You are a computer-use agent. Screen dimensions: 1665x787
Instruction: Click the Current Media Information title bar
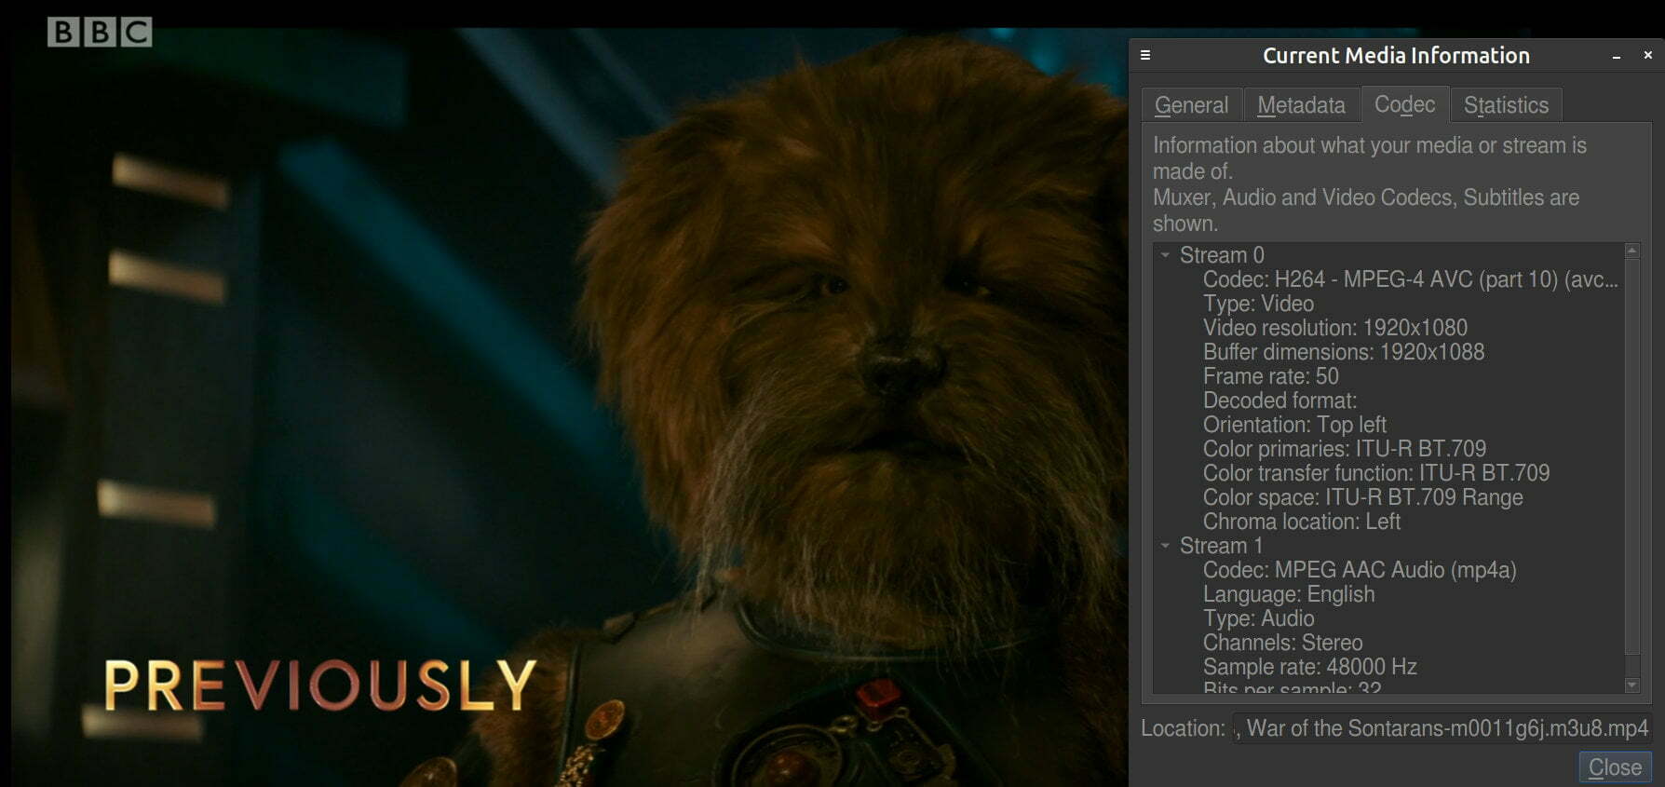tap(1396, 55)
